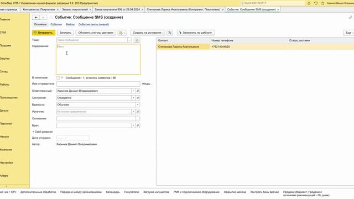Expand the Важность dropdown arrow

pos(138,104)
